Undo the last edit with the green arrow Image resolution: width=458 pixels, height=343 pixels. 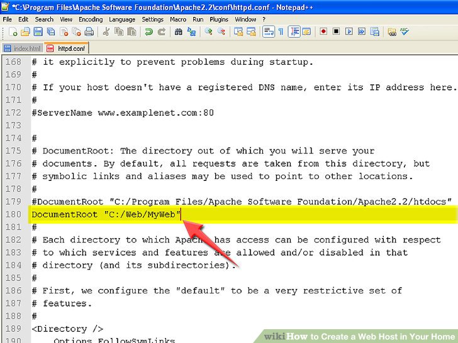[x=148, y=31]
